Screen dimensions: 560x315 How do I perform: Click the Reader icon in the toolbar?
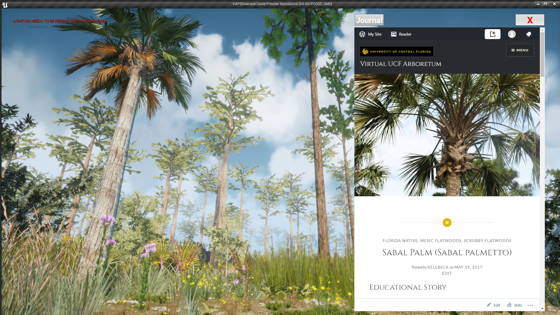[394, 34]
